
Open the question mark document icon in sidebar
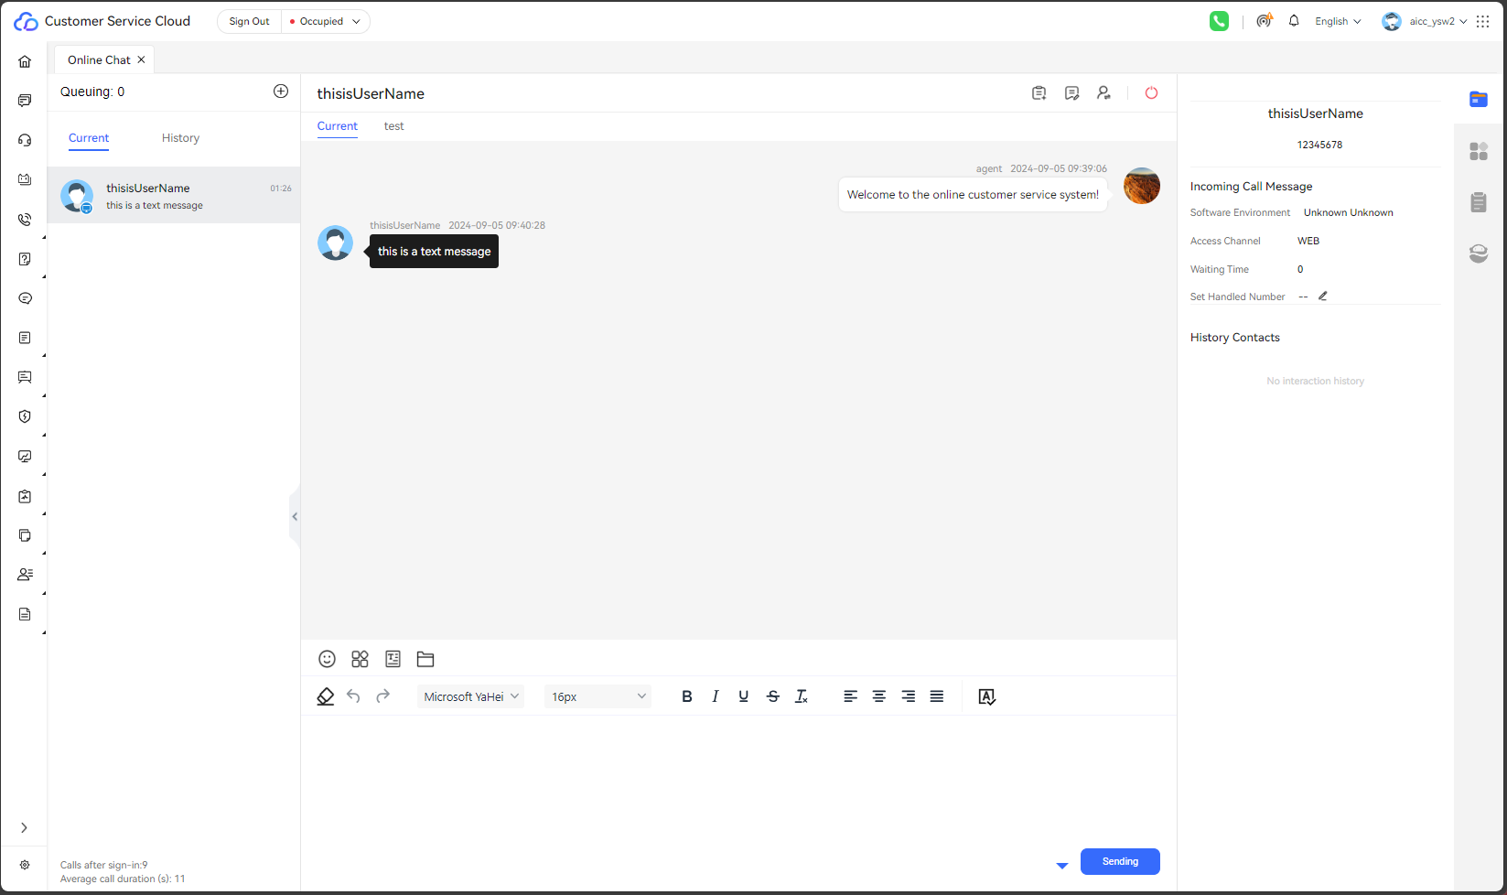(25, 259)
